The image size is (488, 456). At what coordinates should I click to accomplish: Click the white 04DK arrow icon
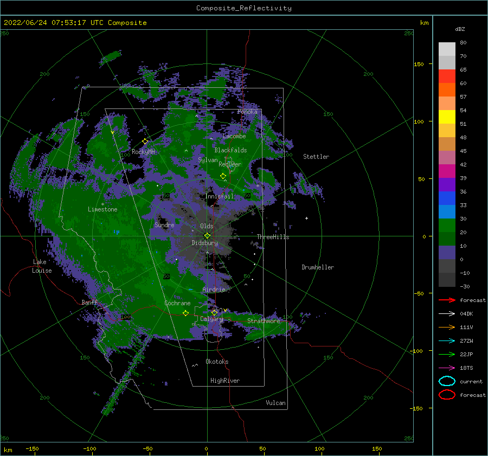point(447,314)
